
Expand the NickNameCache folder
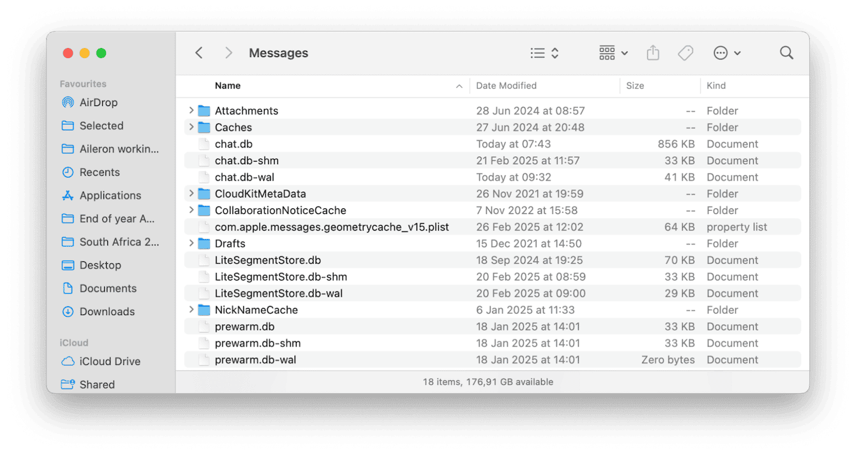pyautogui.click(x=191, y=309)
